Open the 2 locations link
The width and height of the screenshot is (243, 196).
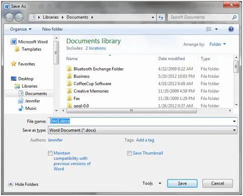tap(95, 48)
